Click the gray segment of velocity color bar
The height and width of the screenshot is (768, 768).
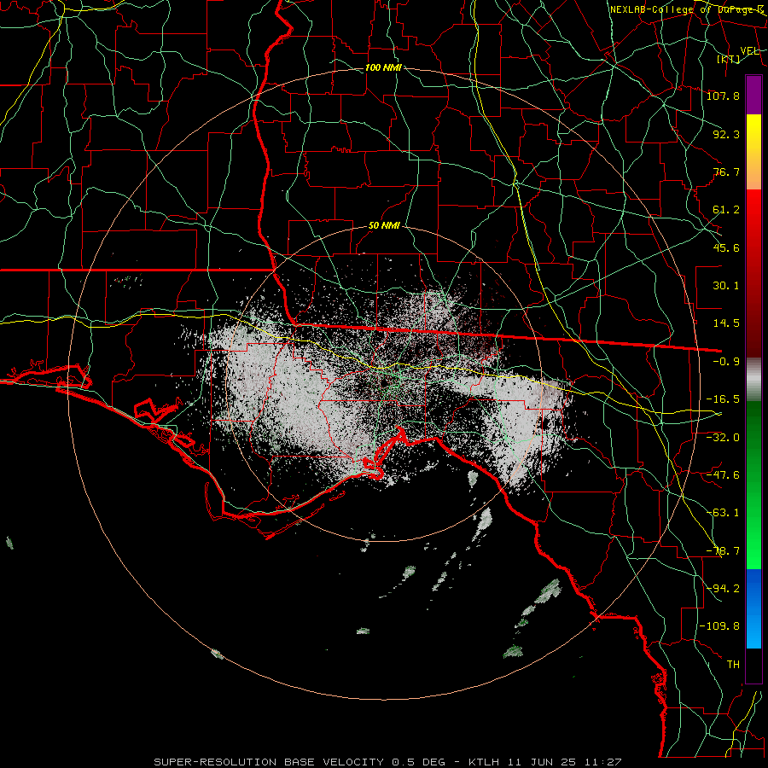753,380
